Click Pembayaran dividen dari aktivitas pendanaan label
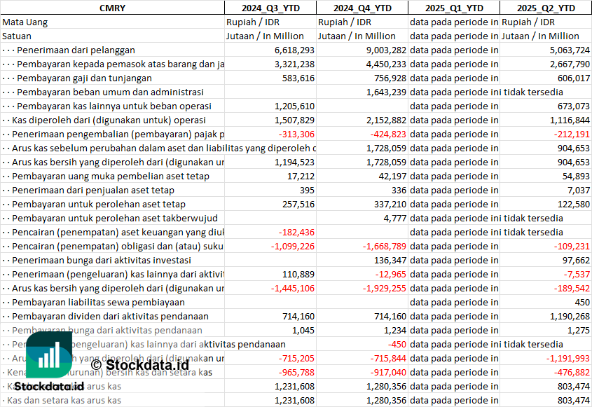Image resolution: width=592 pixels, height=407 pixels. (110, 317)
